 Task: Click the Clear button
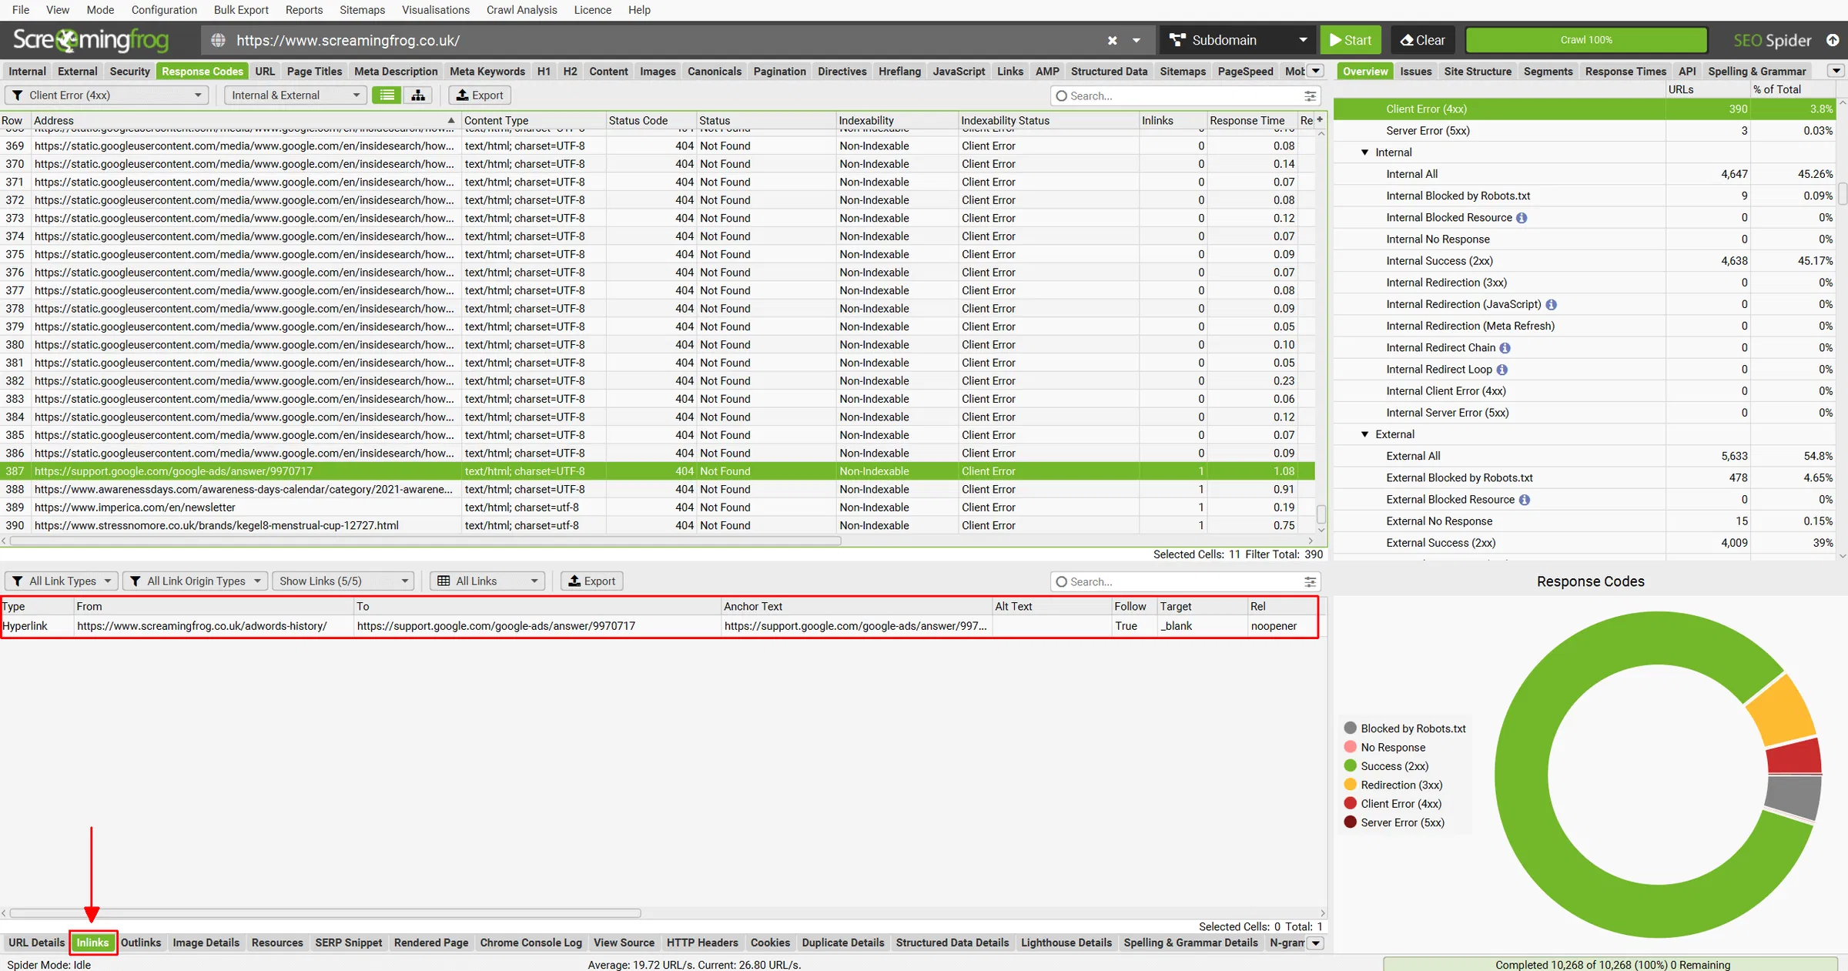pyautogui.click(x=1422, y=41)
